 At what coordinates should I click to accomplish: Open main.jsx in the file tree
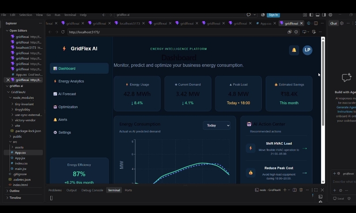pyautogui.click(x=20, y=168)
